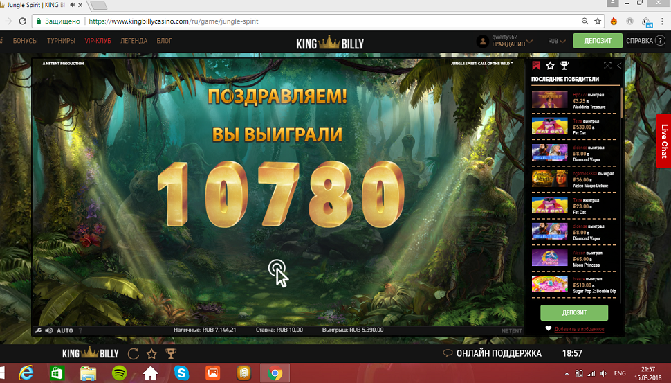The height and width of the screenshot is (383, 671).
Task: Select the red bookmark icon in side panel
Action: (x=536, y=66)
